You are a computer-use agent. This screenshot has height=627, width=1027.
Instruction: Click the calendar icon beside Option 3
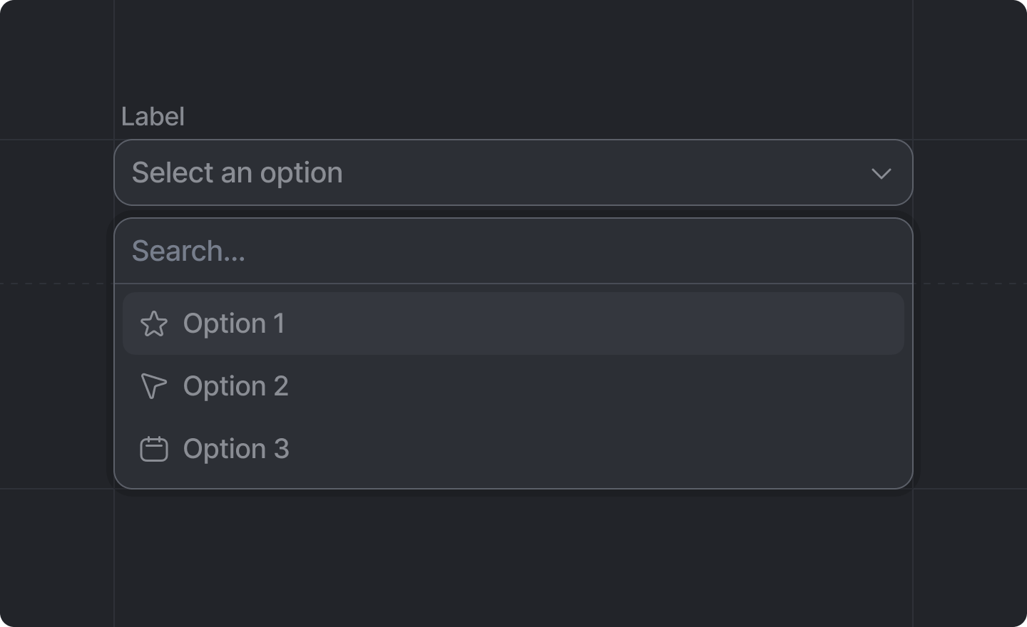pos(154,449)
